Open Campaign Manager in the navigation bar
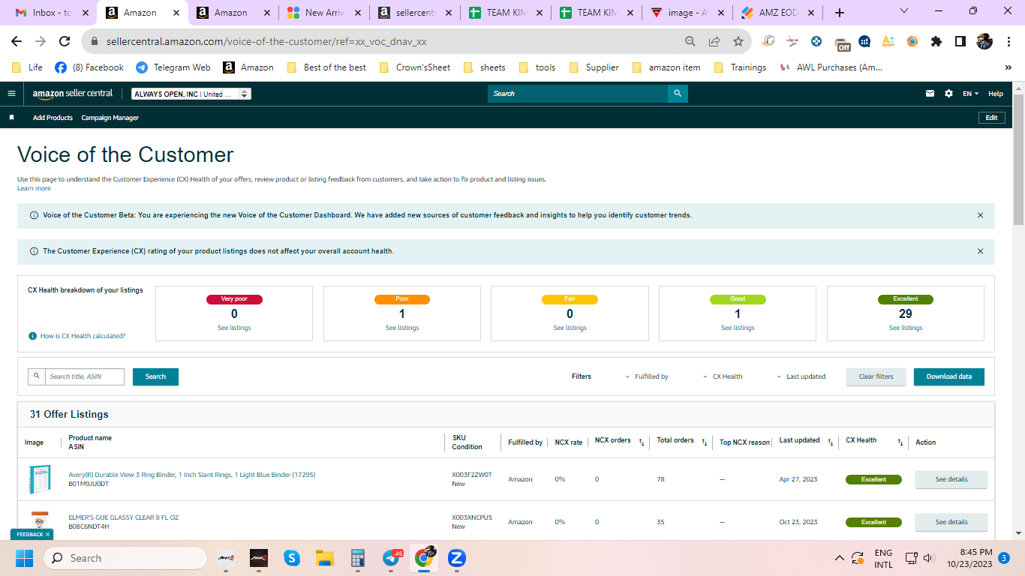Image resolution: width=1025 pixels, height=576 pixels. pyautogui.click(x=110, y=118)
